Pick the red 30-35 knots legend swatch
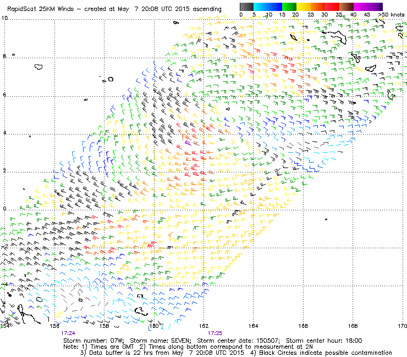Image resolution: width=407 pixels, height=357 pixels. [332, 7]
